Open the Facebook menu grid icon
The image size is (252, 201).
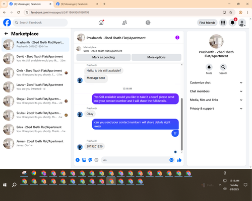(223, 23)
